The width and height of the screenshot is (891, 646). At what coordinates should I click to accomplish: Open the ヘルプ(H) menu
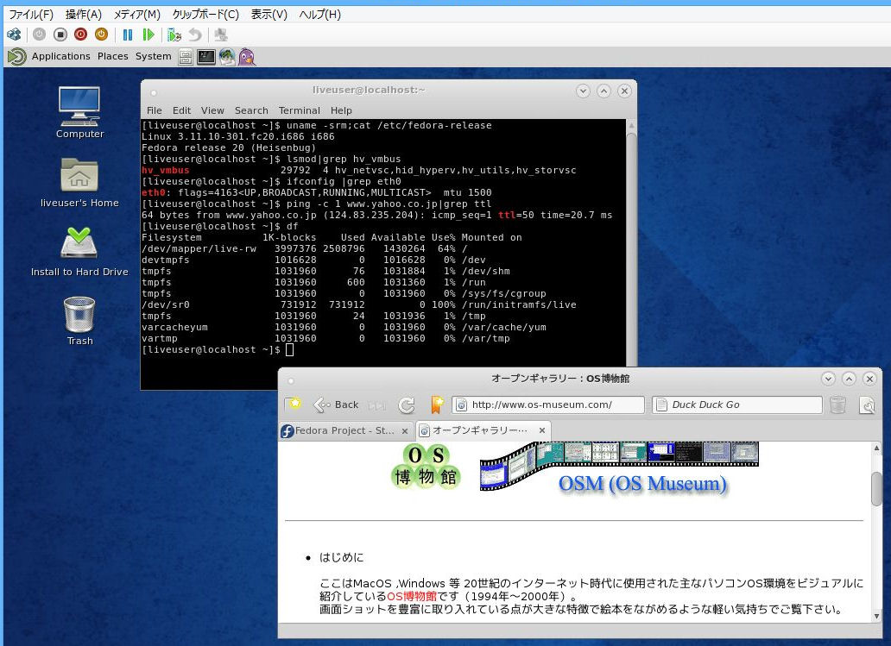click(x=320, y=14)
